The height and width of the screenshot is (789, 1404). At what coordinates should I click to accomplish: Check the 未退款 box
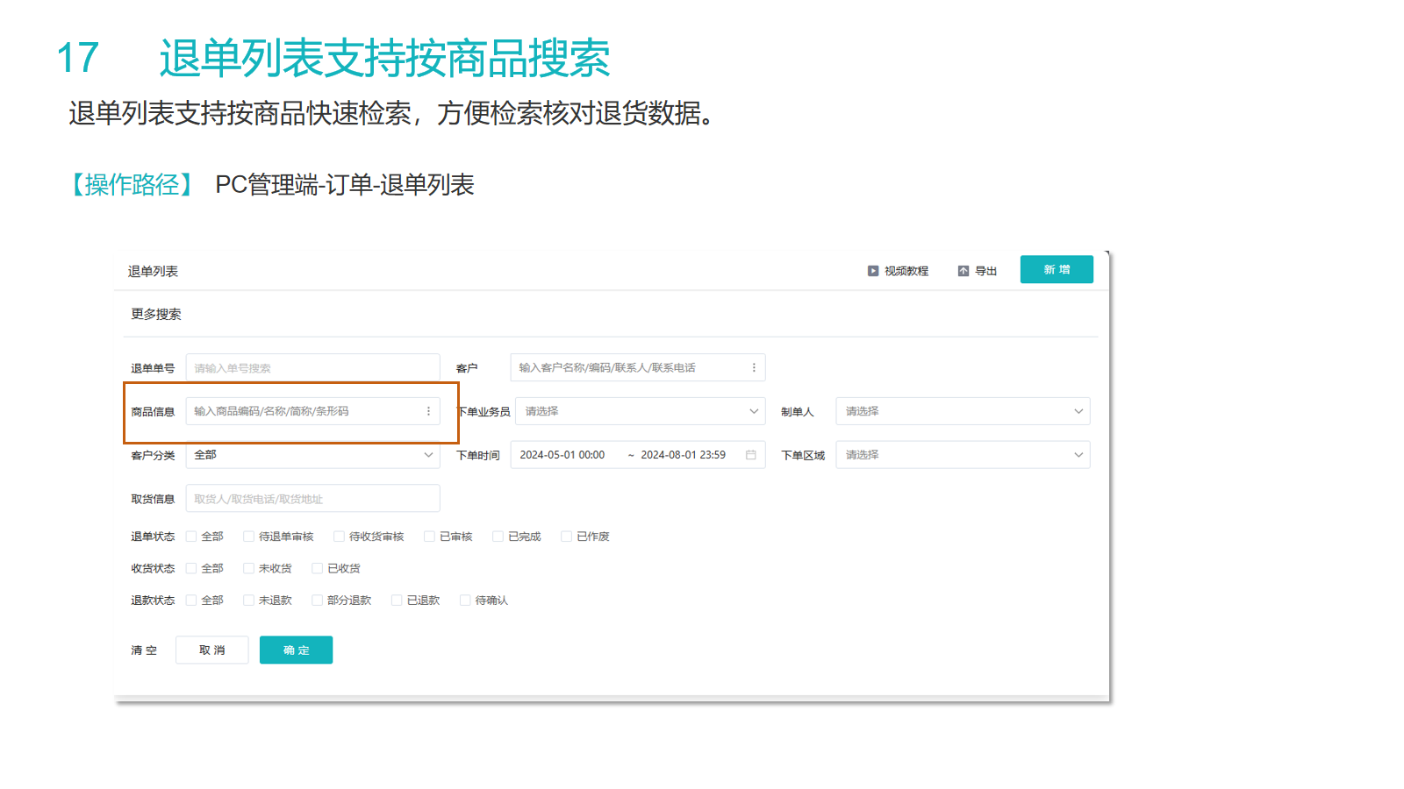pos(248,601)
